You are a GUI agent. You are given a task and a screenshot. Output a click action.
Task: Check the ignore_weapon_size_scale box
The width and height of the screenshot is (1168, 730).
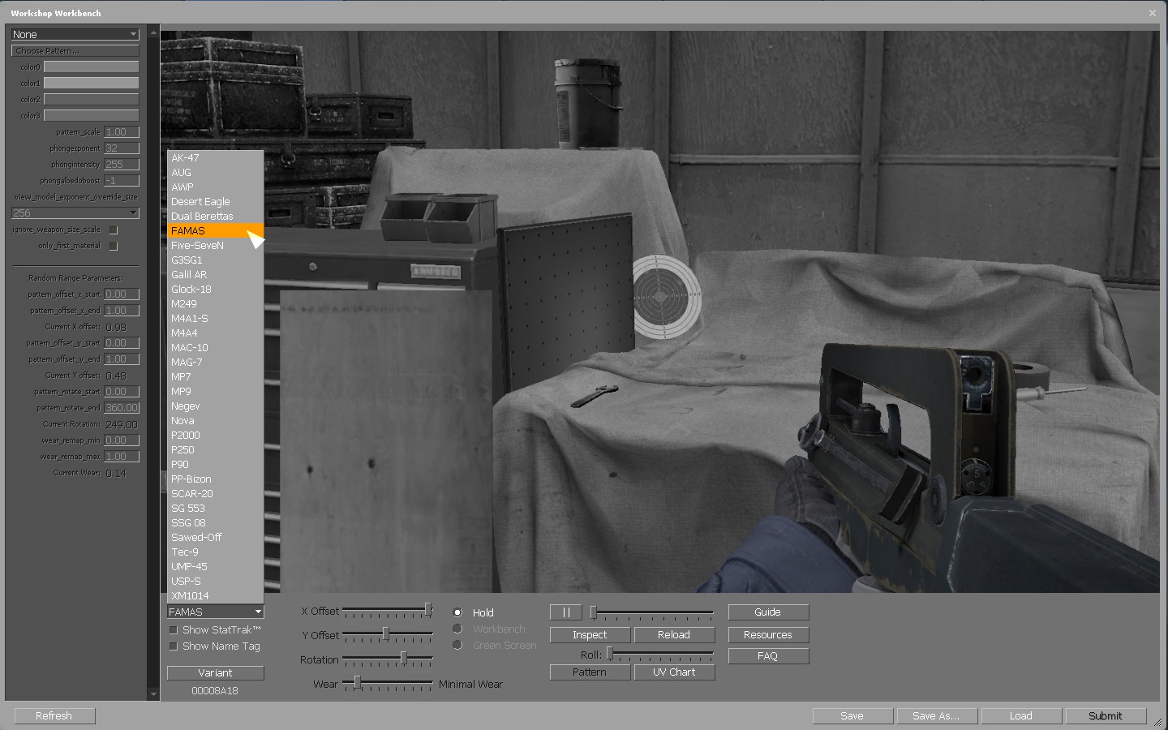114,230
